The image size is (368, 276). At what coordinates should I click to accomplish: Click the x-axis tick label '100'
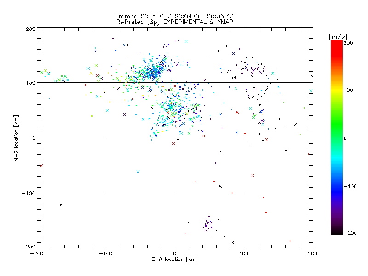(244, 253)
